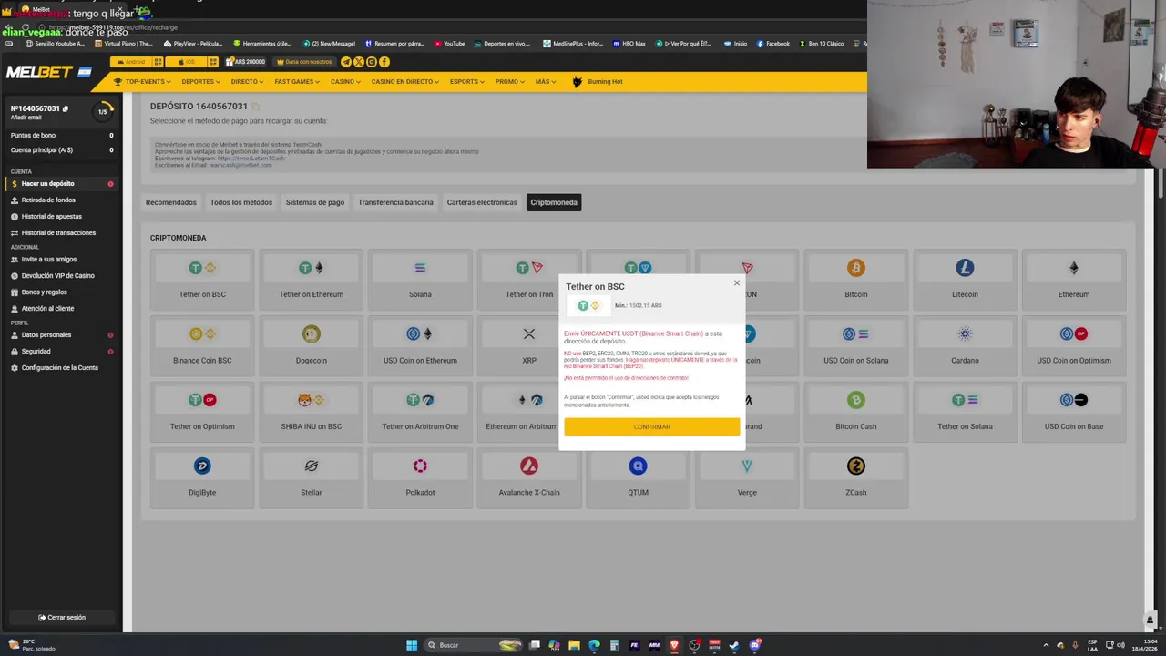Open the Recomendados tab
This screenshot has height=656, width=1166.
[170, 202]
